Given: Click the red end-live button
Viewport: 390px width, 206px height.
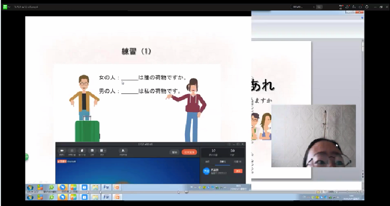Looking at the screenshot, I should click(x=189, y=152).
